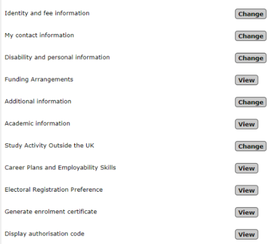This screenshot has width=272, height=244.
Task: View Funding Arrangements
Action: (247, 80)
